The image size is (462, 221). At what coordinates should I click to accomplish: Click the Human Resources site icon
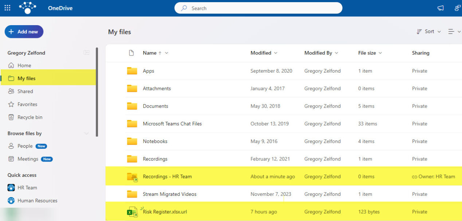coord(11,201)
